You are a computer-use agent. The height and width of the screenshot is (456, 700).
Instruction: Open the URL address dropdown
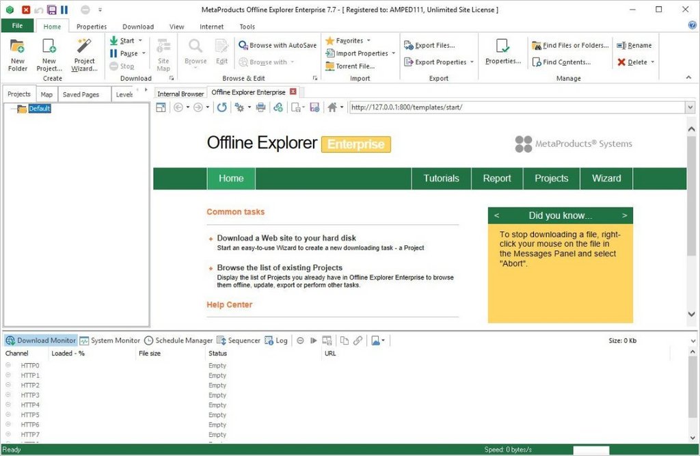point(690,107)
